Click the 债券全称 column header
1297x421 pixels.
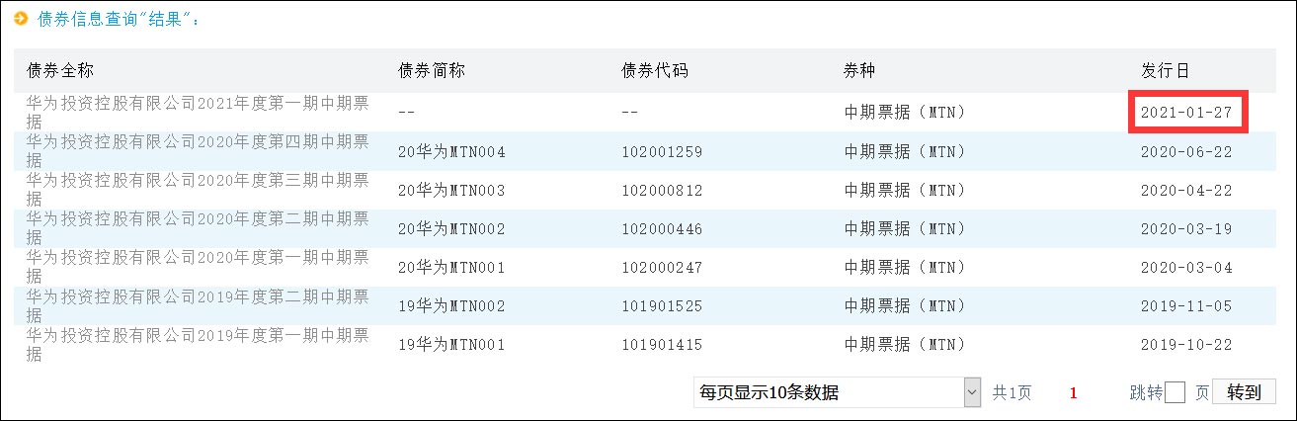pyautogui.click(x=61, y=71)
